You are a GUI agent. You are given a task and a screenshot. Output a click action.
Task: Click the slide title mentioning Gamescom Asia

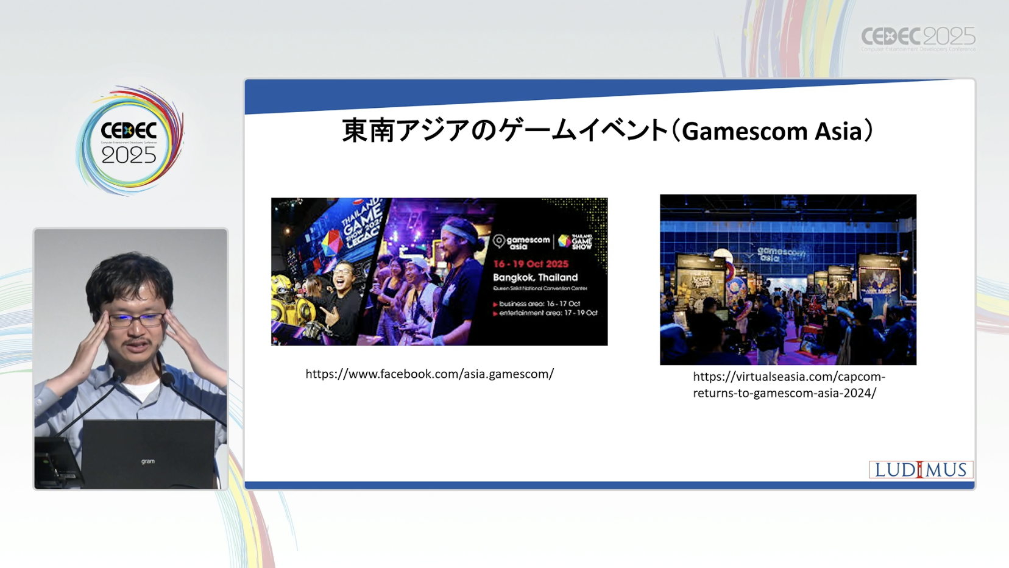point(607,131)
